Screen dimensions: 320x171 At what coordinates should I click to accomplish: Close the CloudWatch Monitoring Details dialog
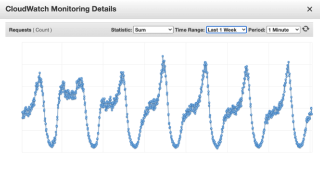[x=310, y=9]
